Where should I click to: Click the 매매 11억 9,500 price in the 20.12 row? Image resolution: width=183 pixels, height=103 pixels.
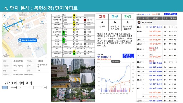pyautogui.click(x=155, y=80)
